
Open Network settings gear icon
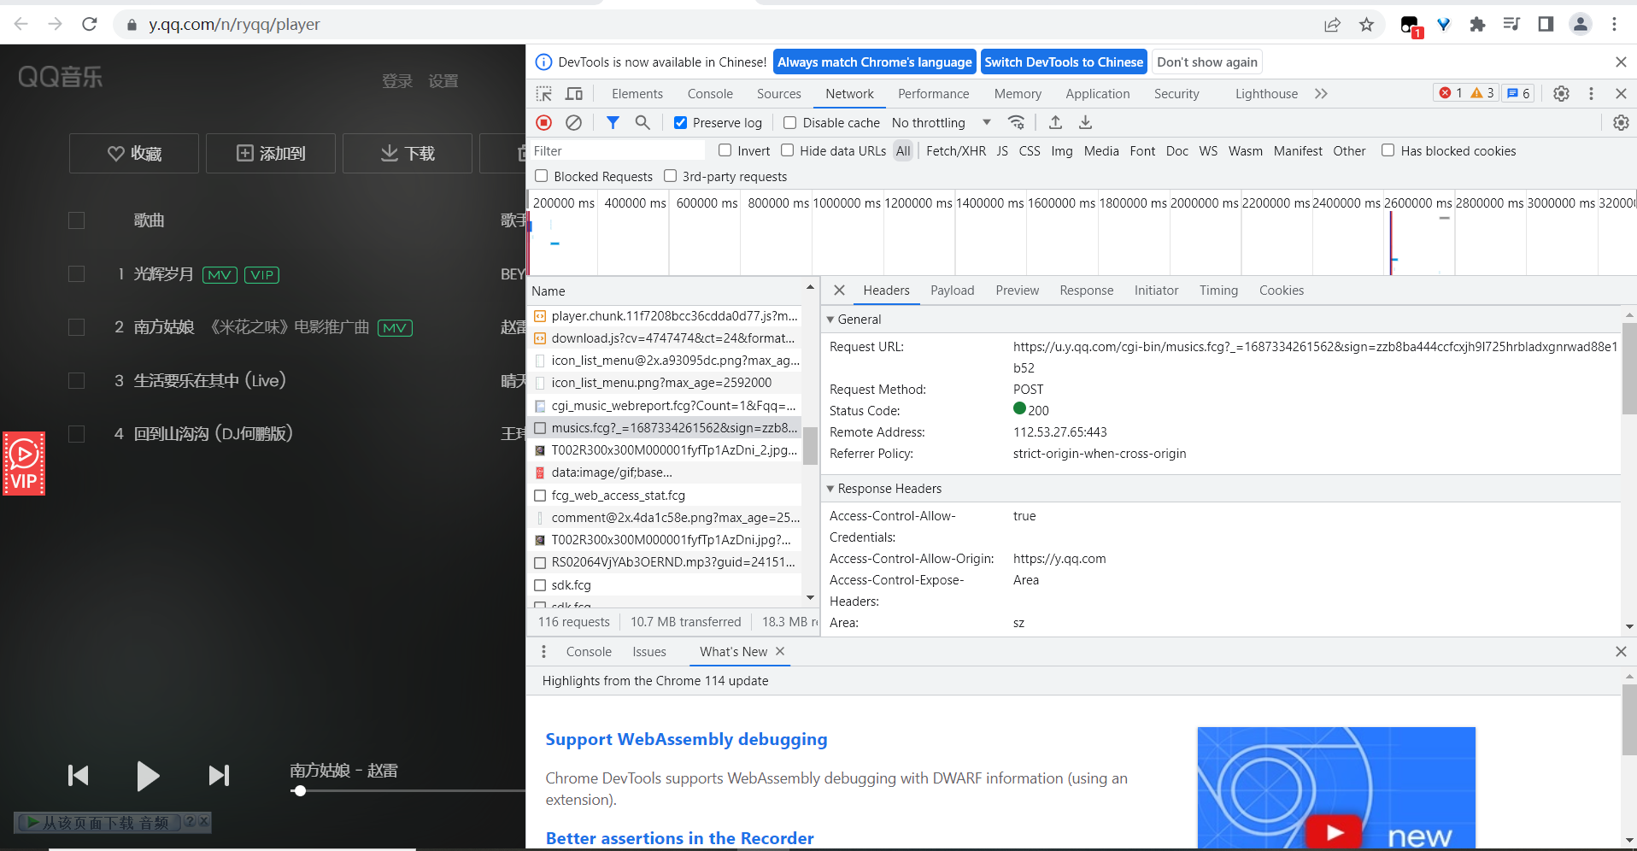coord(1621,123)
